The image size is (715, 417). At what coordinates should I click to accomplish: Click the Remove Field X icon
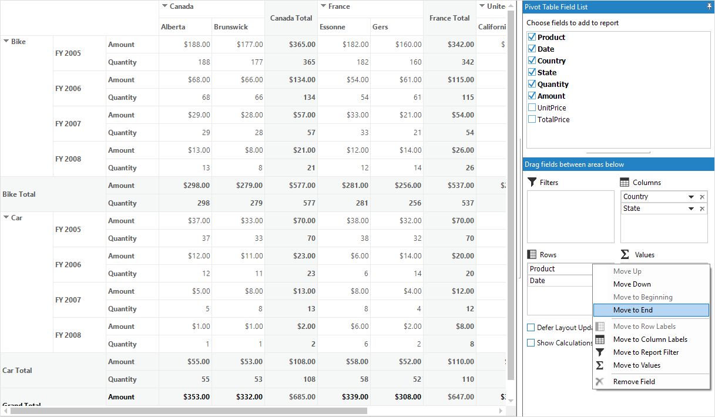[x=600, y=382]
